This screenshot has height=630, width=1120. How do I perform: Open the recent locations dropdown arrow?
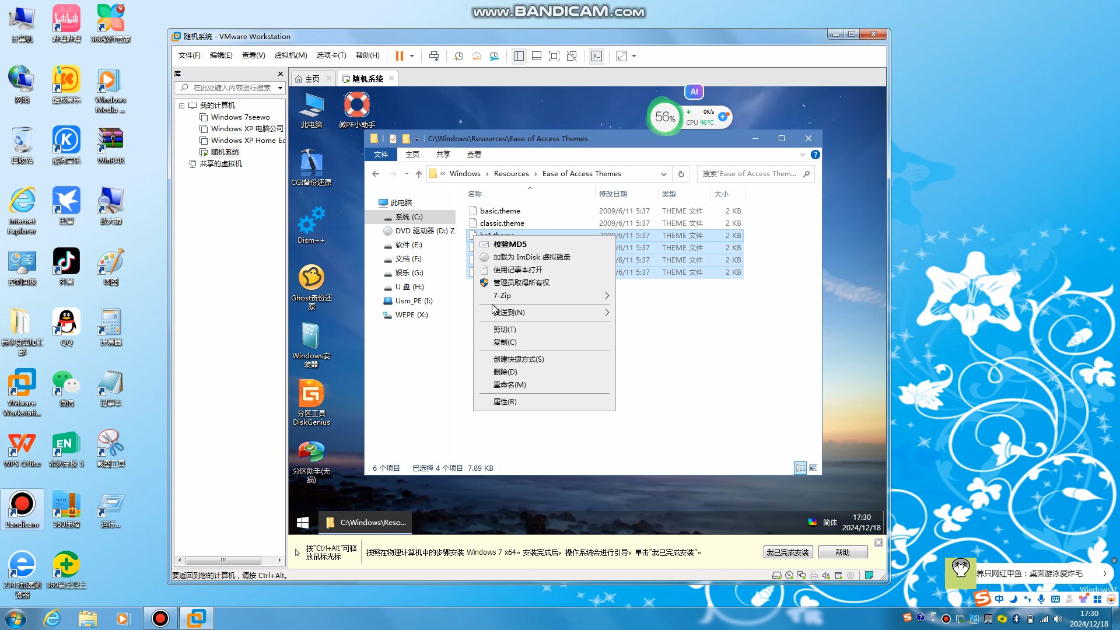coord(407,174)
